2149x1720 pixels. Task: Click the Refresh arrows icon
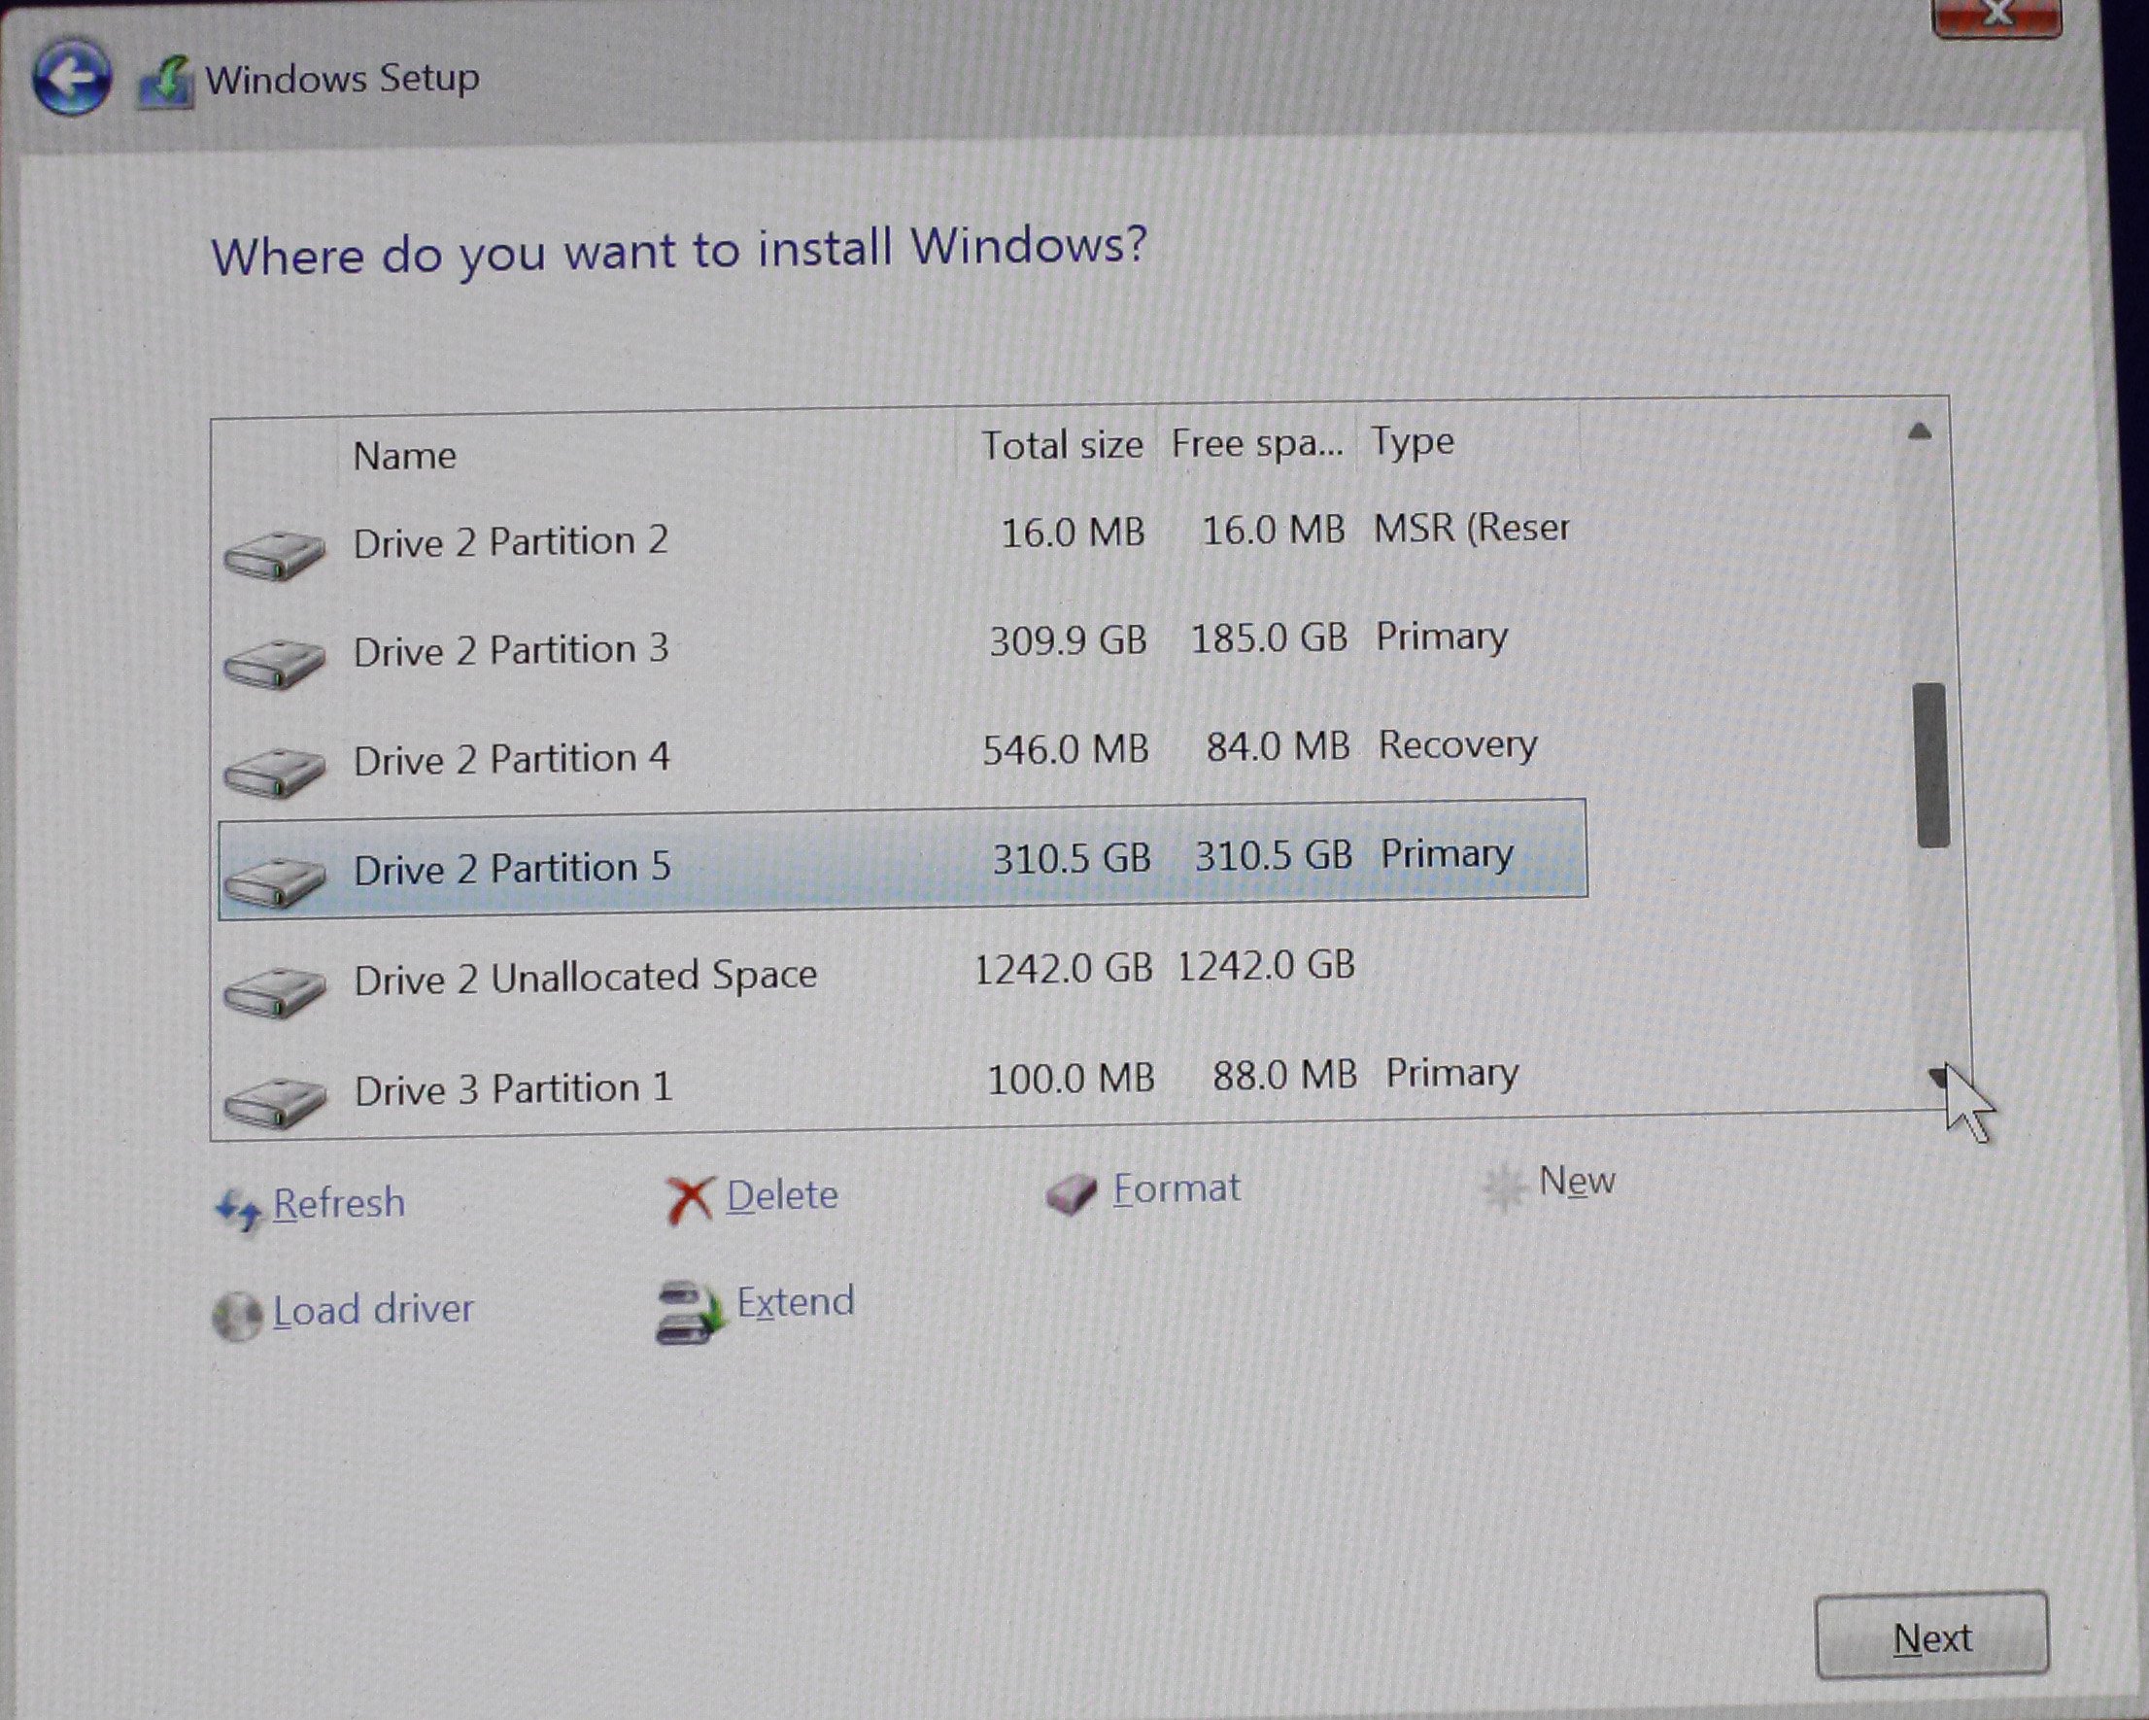(238, 1210)
